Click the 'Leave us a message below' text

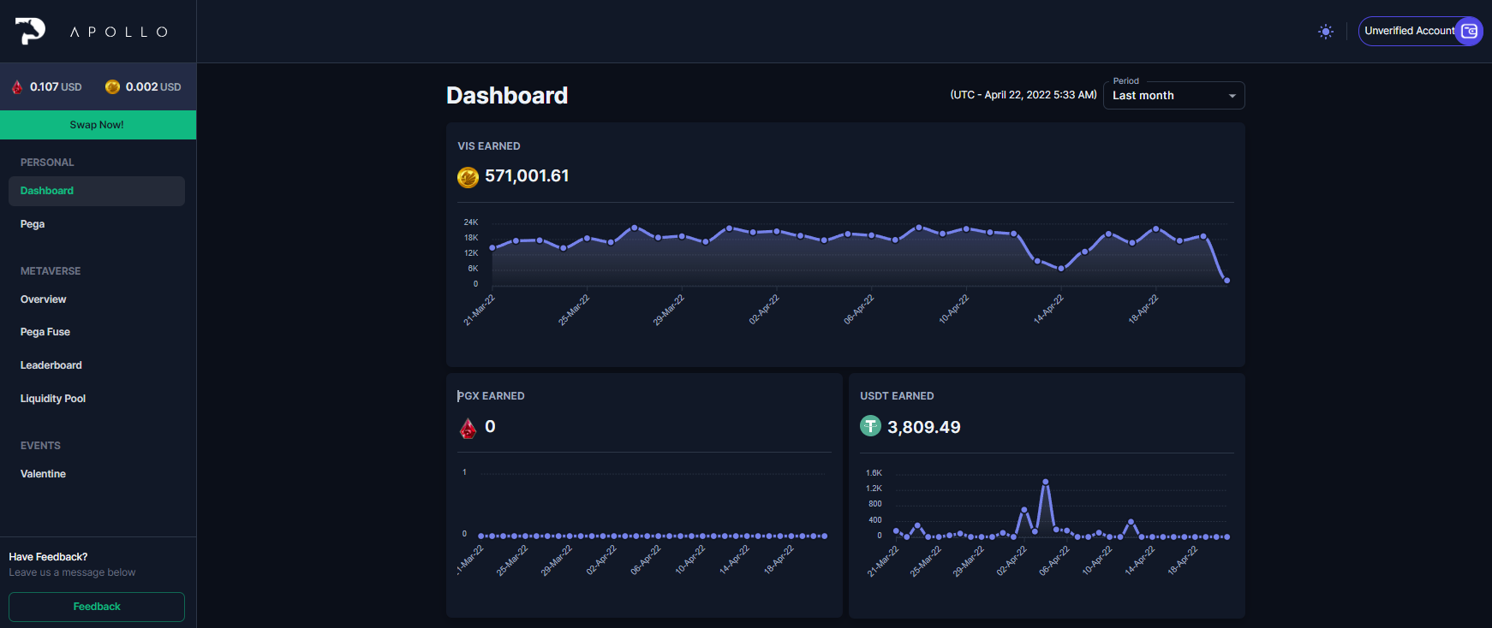tap(72, 572)
